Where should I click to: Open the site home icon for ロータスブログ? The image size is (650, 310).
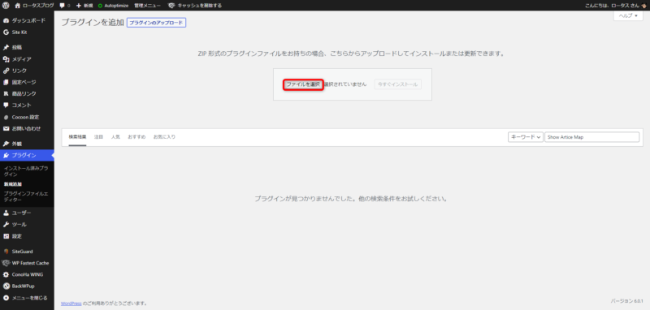pos(17,6)
